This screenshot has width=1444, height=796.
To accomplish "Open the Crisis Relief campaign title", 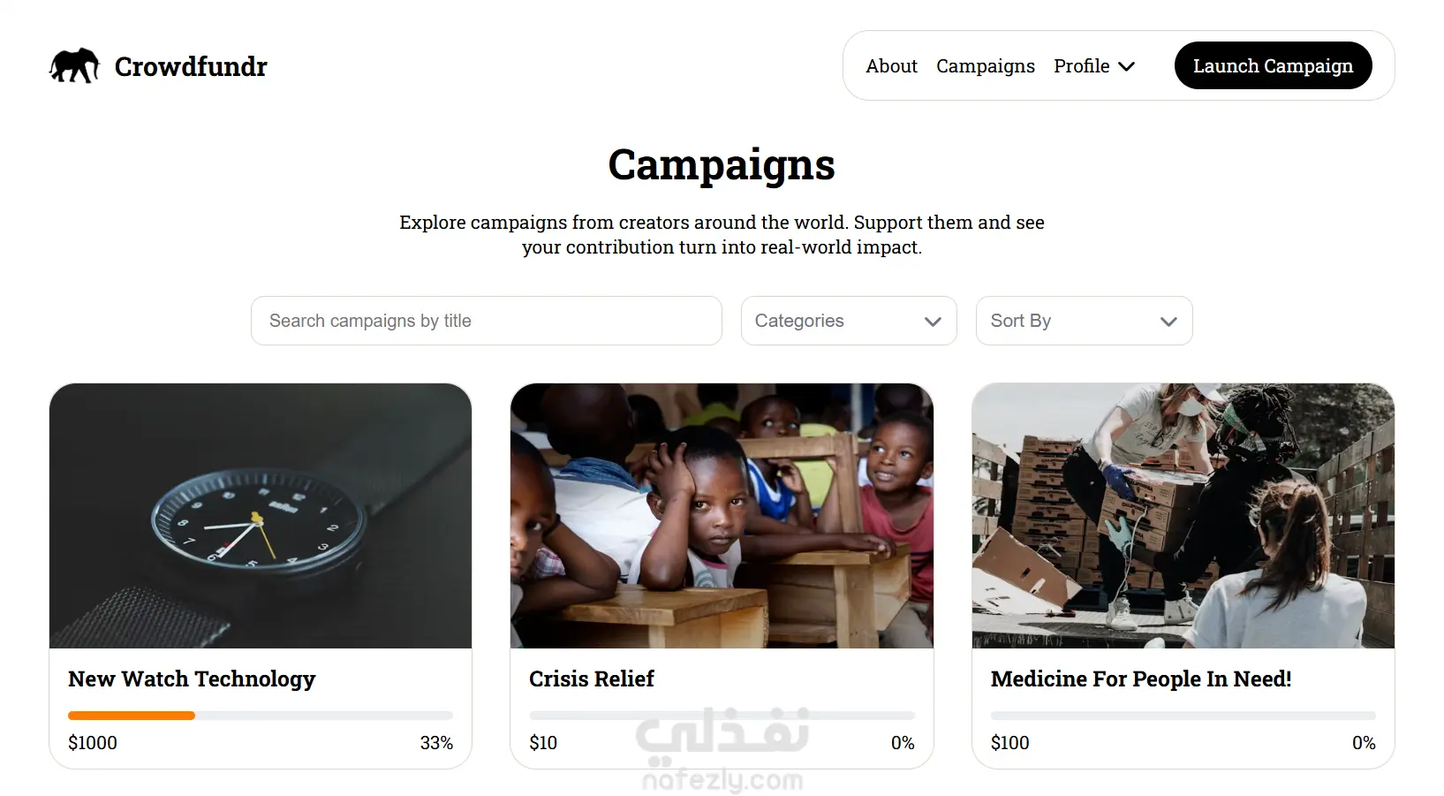I will tap(592, 678).
